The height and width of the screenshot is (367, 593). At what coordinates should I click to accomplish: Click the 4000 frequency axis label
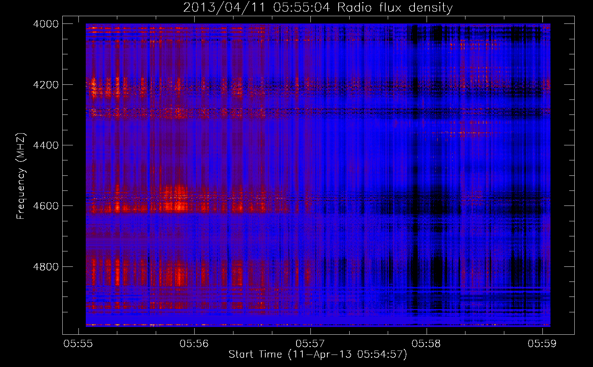[x=46, y=24]
